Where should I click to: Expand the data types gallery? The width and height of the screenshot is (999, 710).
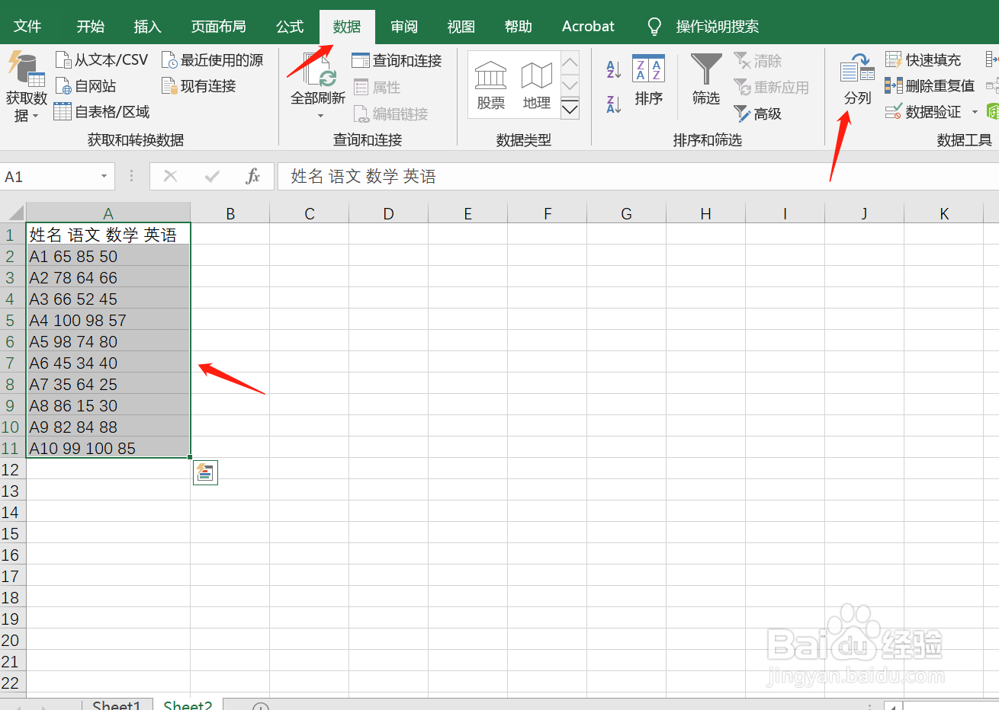pos(570,110)
